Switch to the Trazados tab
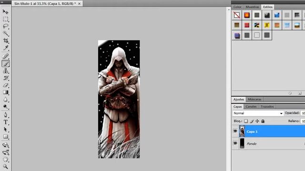 click(x=267, y=106)
